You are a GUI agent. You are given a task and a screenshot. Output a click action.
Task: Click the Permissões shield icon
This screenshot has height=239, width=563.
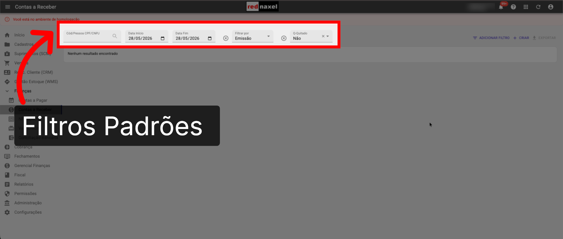(7, 194)
